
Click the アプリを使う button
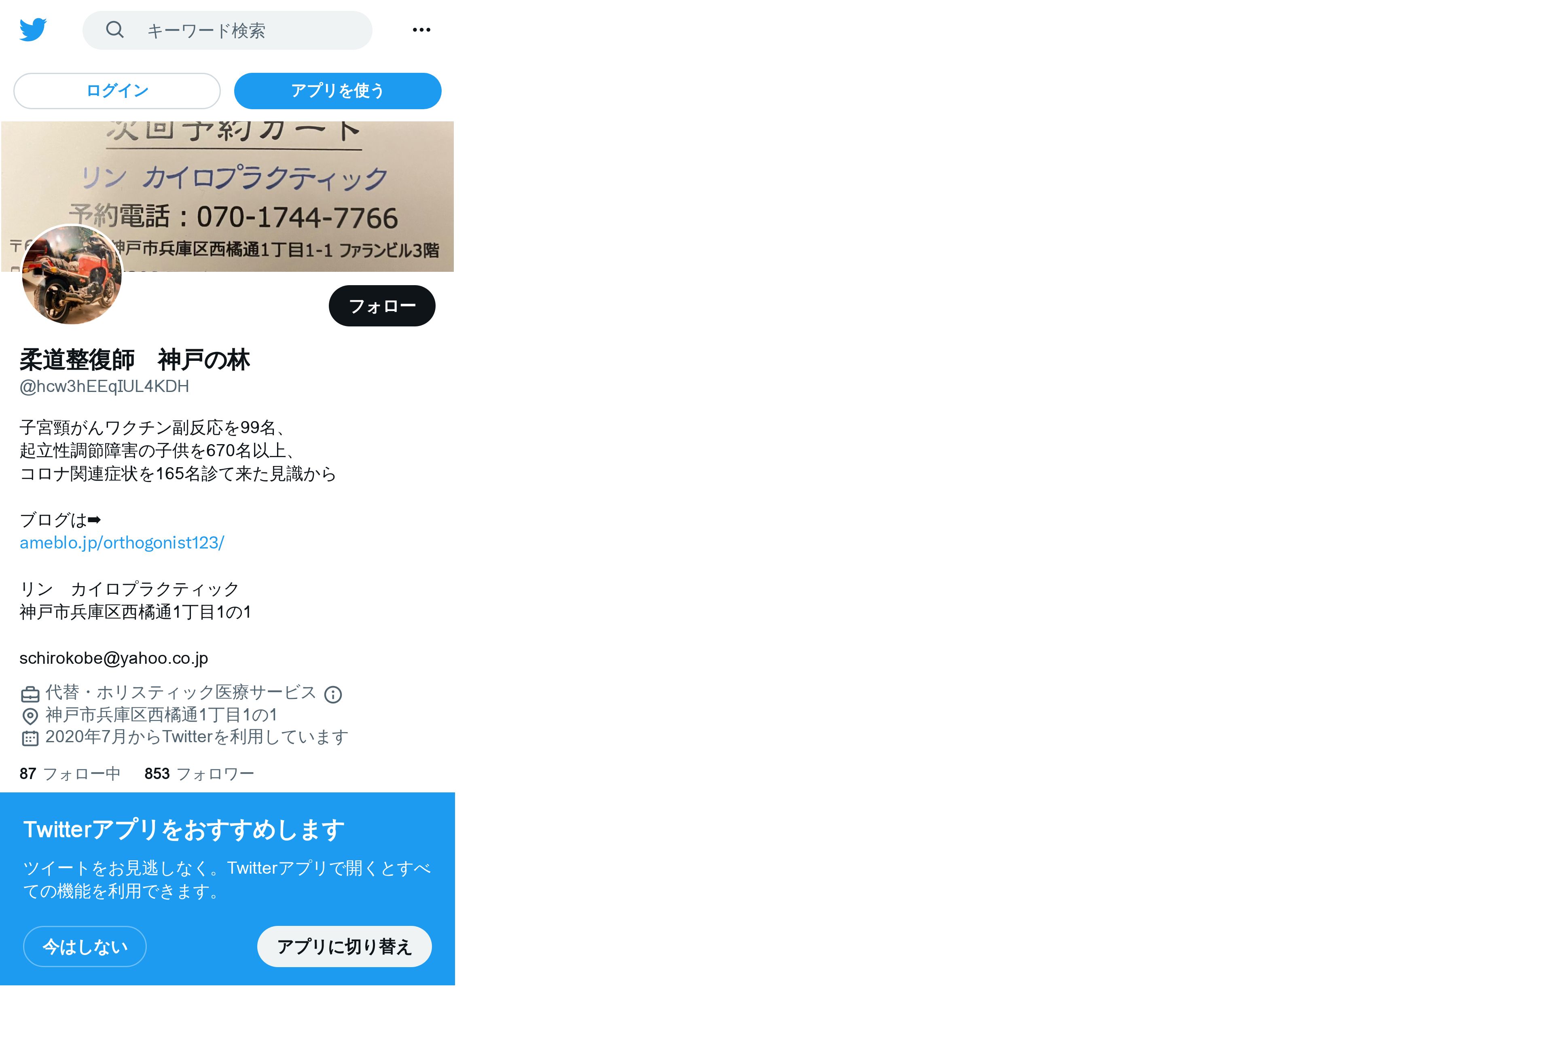click(x=337, y=91)
